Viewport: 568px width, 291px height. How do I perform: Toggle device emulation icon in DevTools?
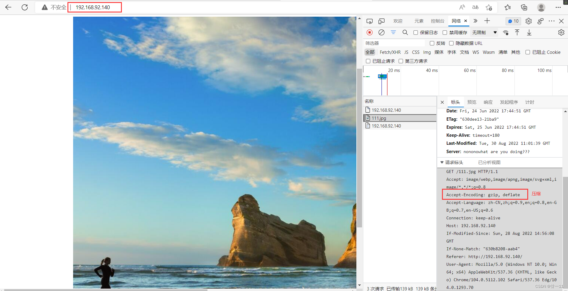(381, 21)
